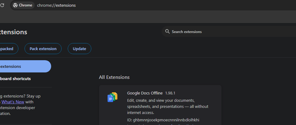Click the Google Docs Offline icon
Screen dimensions: 296x125
112,97
